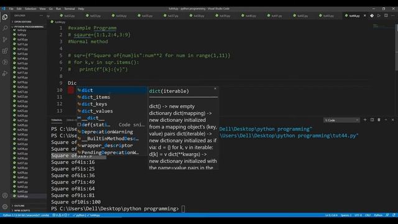Open the editor More Actions ellipsis
Screen dimensions: 398x224
pos(392,16)
